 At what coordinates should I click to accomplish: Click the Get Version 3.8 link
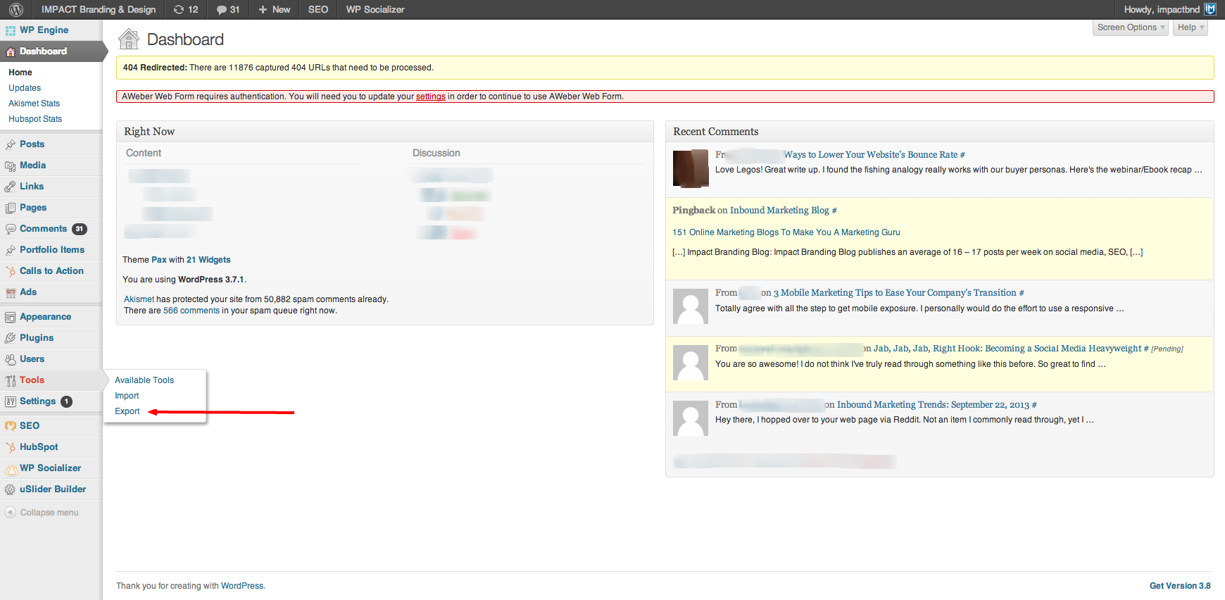[x=1180, y=586]
